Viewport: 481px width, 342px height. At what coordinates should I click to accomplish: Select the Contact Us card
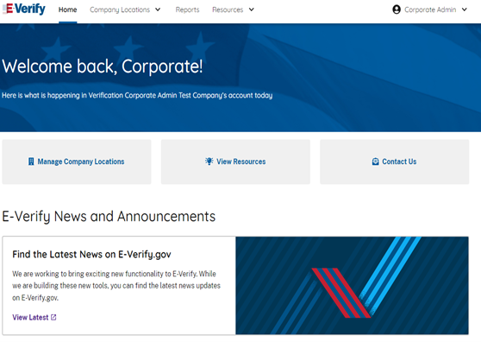[x=395, y=161]
